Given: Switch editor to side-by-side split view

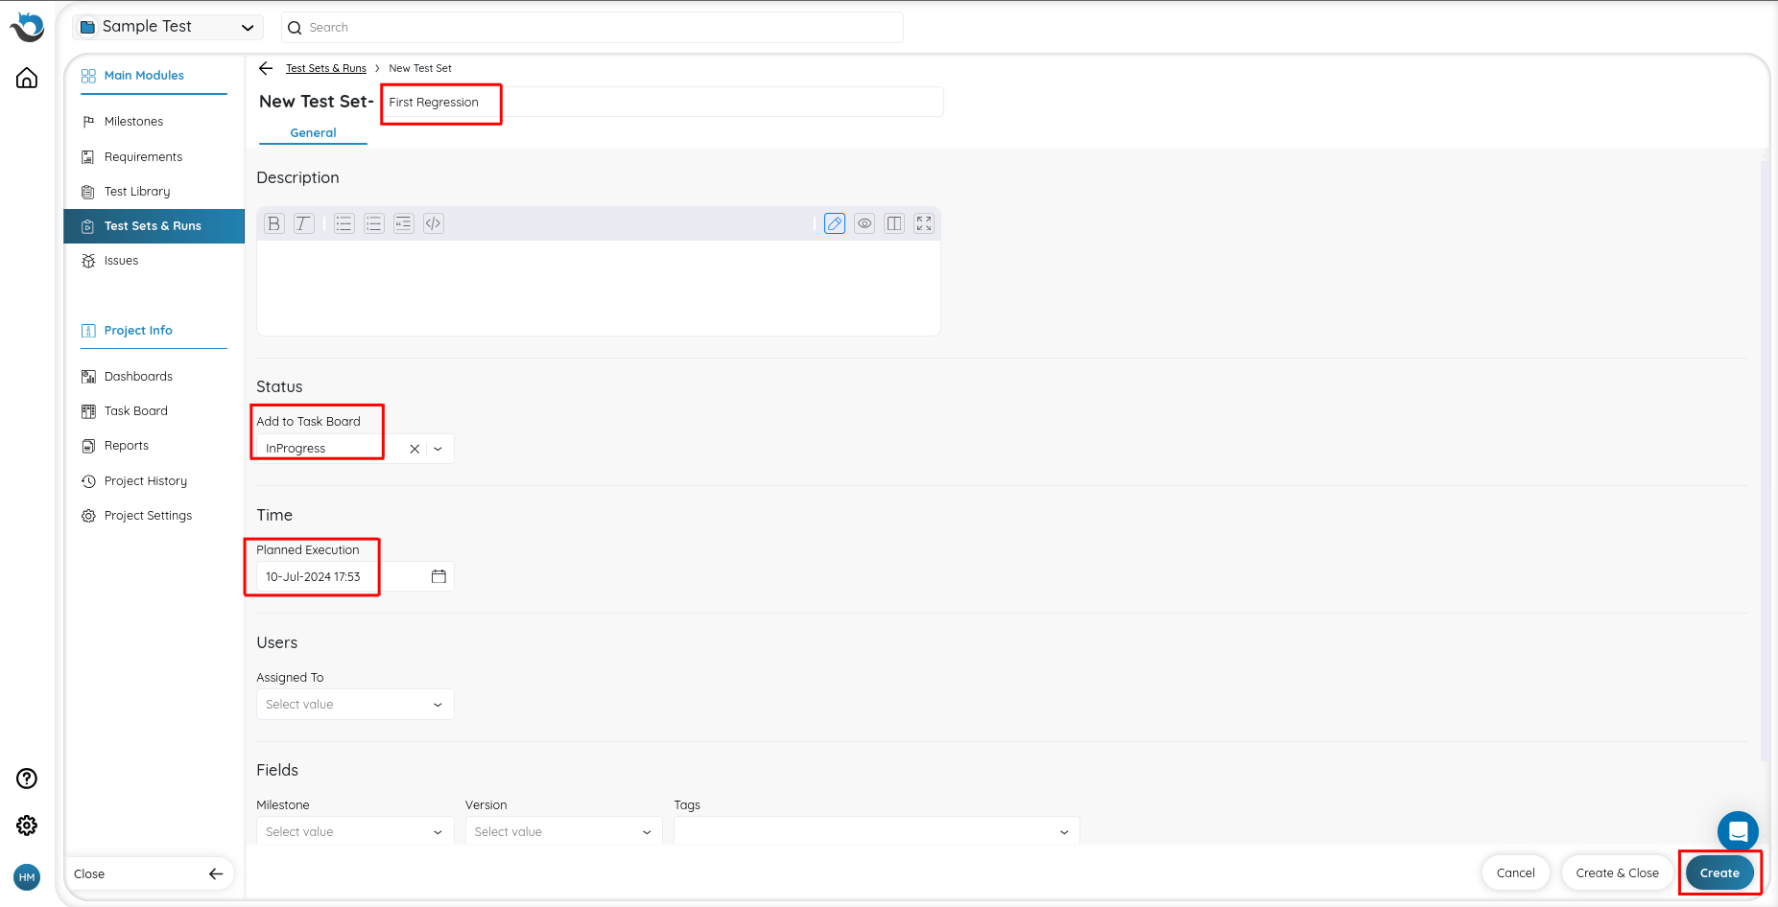Looking at the screenshot, I should (x=894, y=223).
